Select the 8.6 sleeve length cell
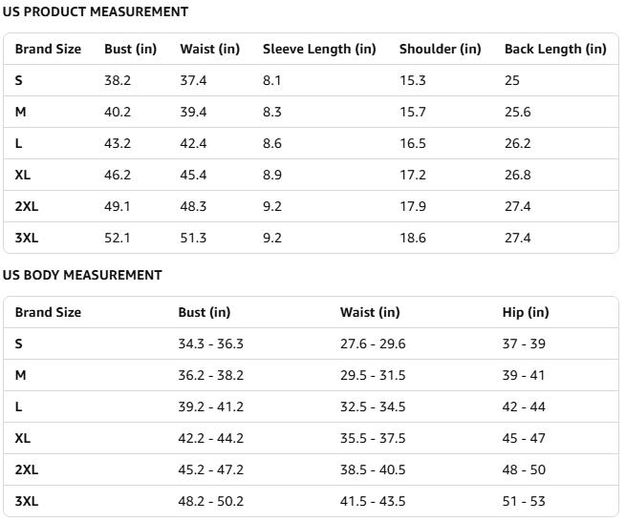The width and height of the screenshot is (626, 521). click(272, 143)
